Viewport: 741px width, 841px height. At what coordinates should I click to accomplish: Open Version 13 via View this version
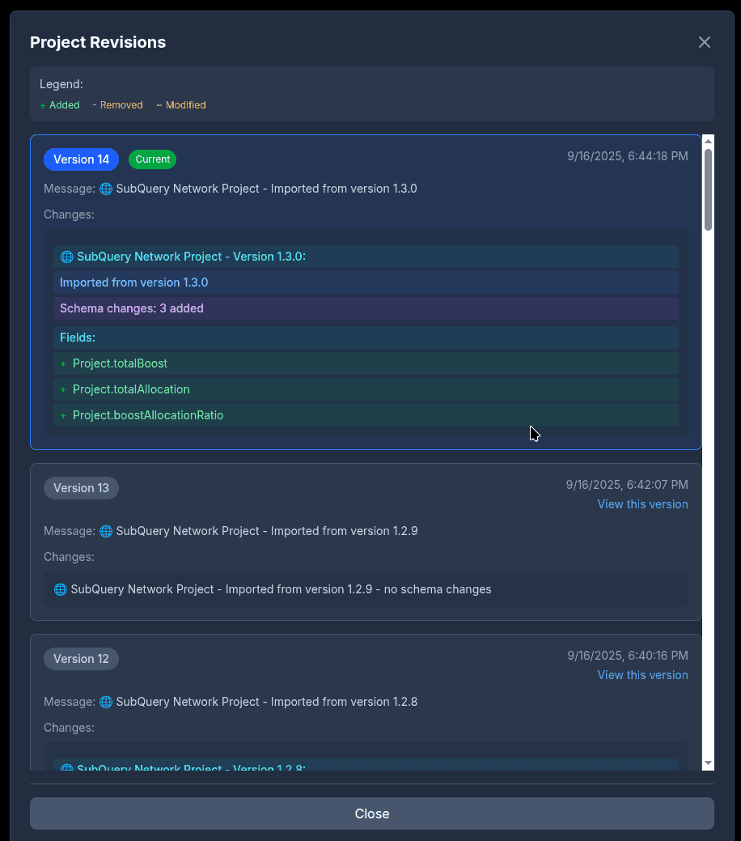[x=642, y=504]
